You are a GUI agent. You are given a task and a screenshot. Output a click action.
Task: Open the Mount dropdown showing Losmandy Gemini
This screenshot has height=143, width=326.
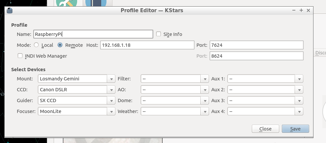[x=76, y=79]
